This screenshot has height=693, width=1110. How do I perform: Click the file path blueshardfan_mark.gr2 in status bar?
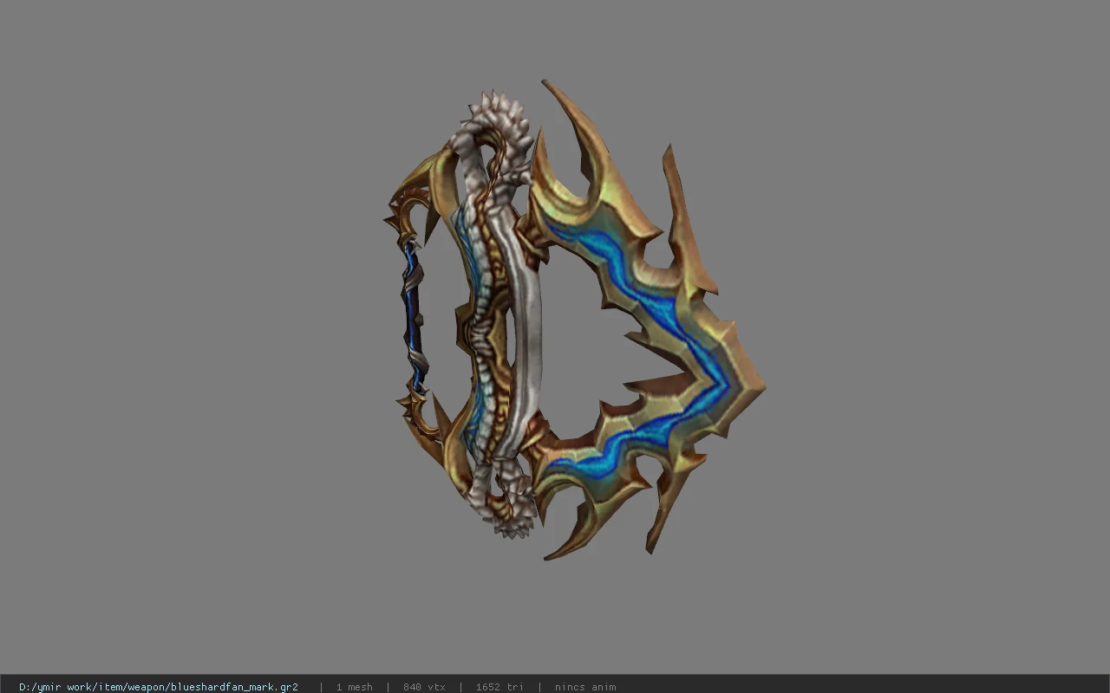pyautogui.click(x=159, y=687)
